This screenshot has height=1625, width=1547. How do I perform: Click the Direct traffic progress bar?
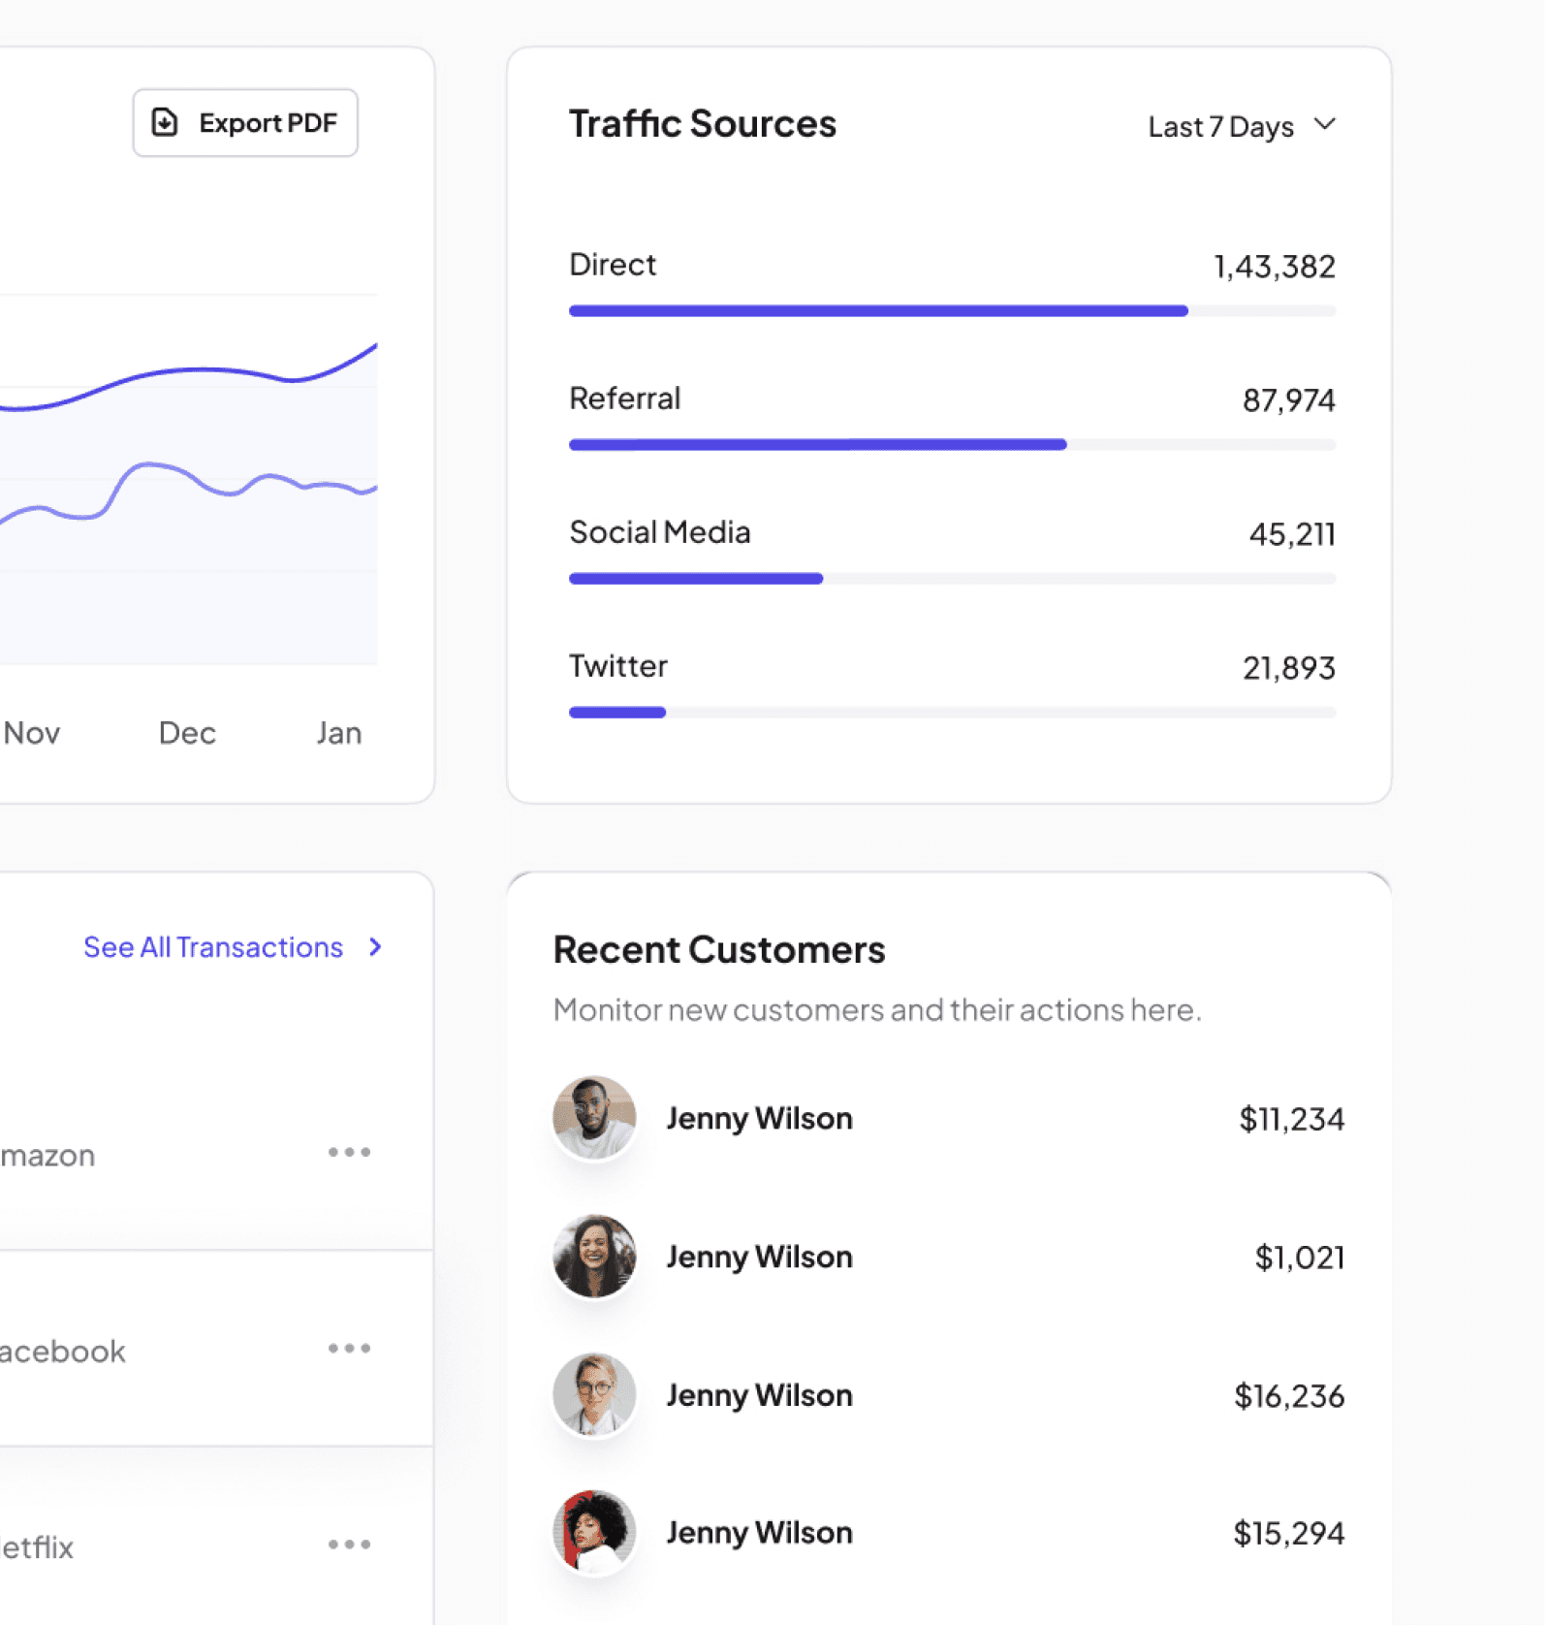click(952, 311)
